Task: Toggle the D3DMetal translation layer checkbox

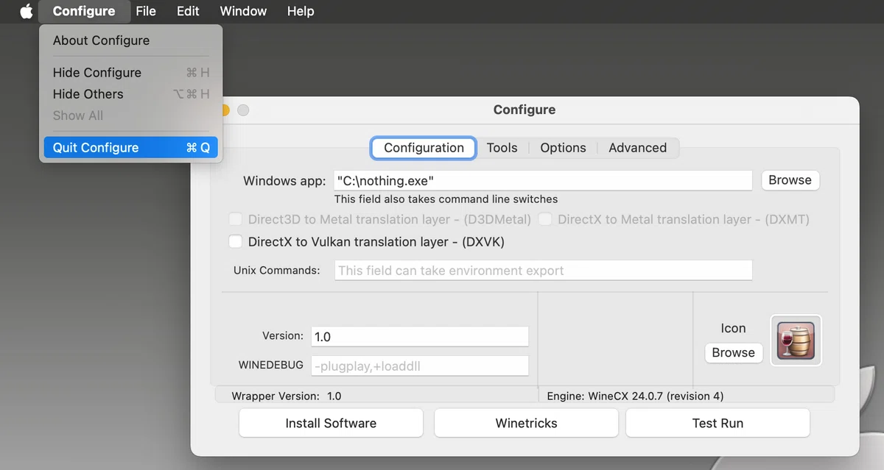Action: point(236,219)
